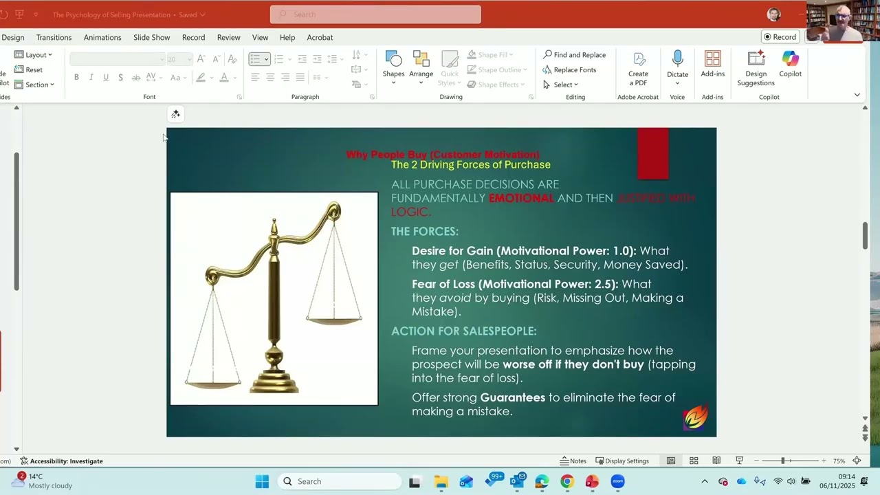Viewport: 880px width, 495px height.
Task: Increase list indent level
Action: click(x=317, y=59)
